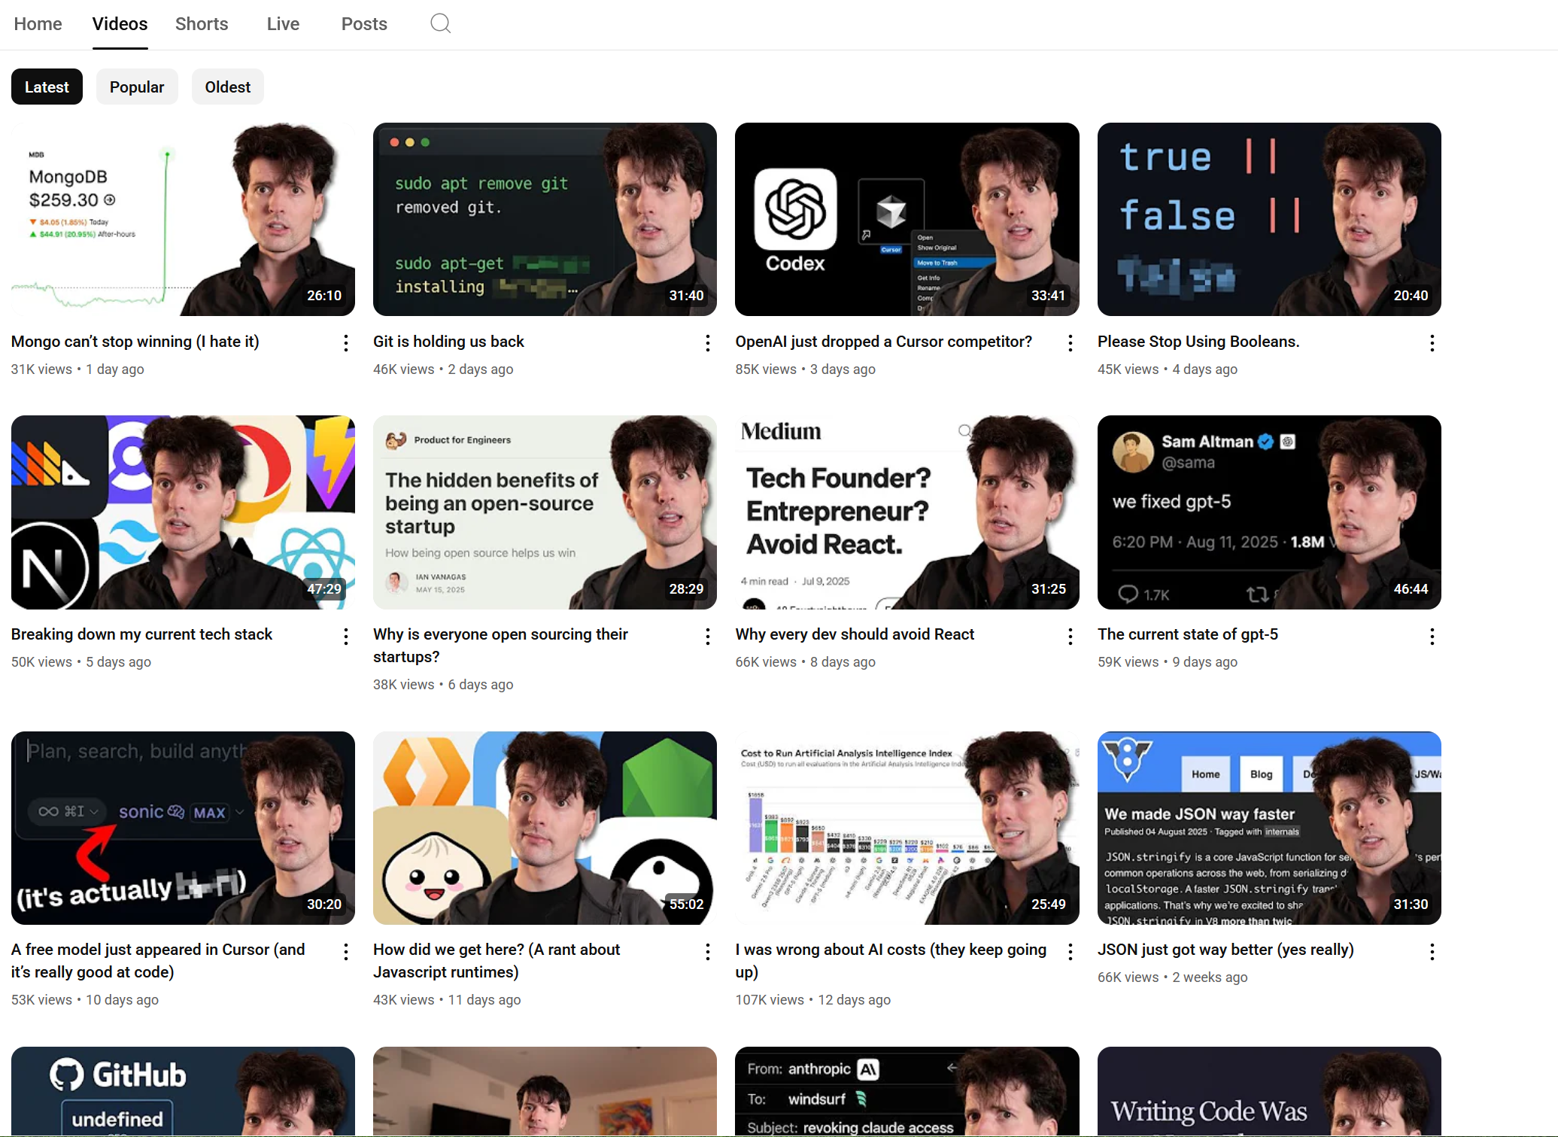Open the Bun and Node runtimes thumbnail

tap(545, 828)
